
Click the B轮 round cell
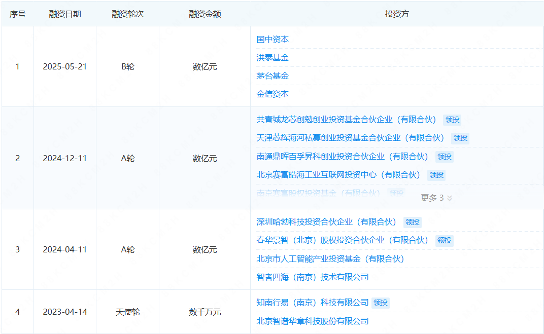point(128,66)
